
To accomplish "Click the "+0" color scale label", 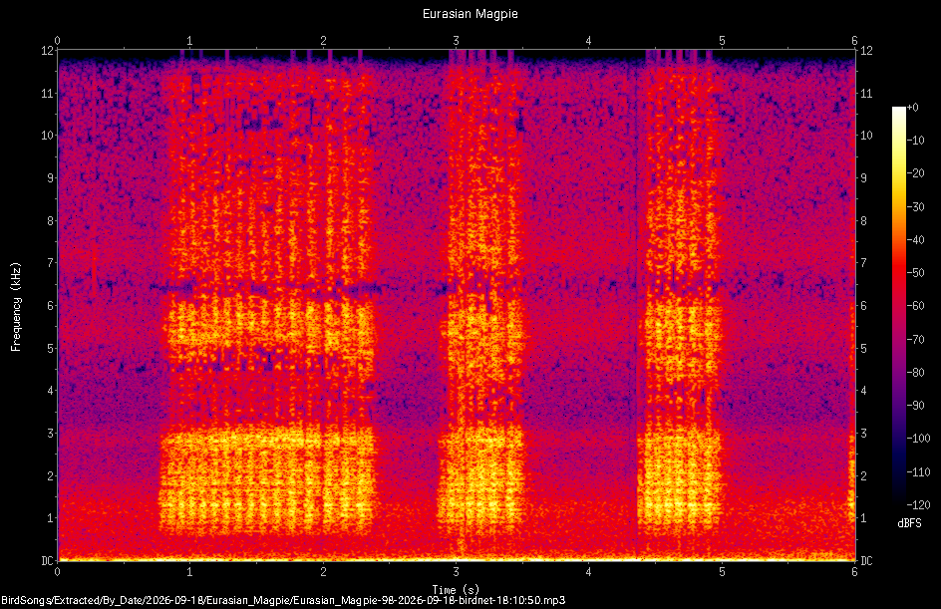I will click(x=912, y=108).
